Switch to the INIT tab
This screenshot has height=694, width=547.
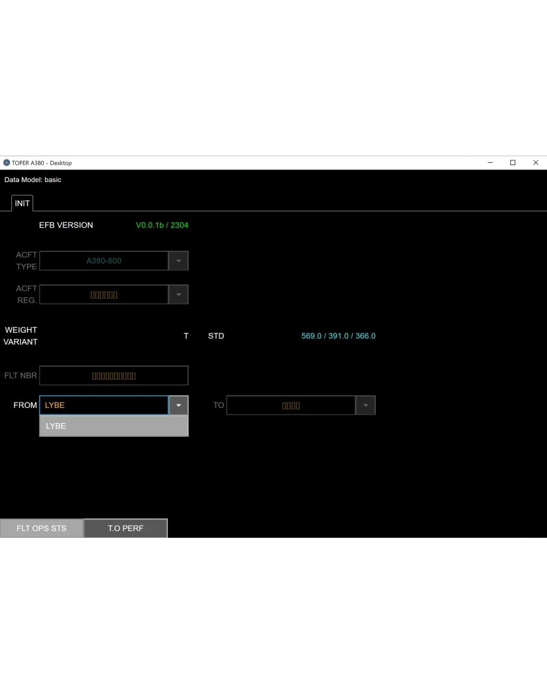tap(22, 203)
